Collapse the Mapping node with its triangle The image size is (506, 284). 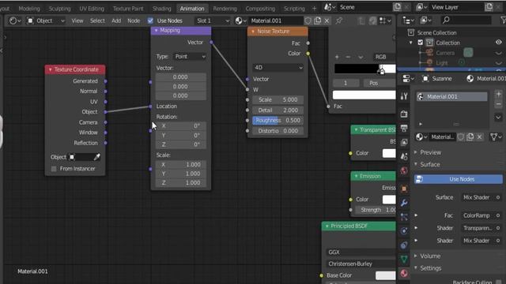tap(157, 30)
